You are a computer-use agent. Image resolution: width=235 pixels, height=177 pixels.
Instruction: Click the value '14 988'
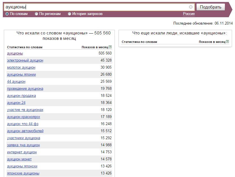tap(106, 145)
